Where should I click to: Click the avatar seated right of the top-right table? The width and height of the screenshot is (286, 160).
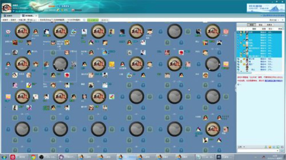226,31
